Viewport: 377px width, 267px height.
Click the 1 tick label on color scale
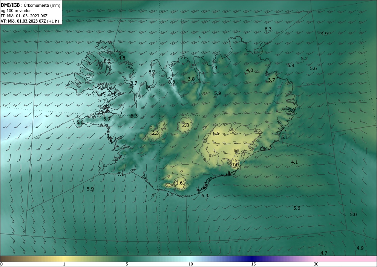pyautogui.click(x=64, y=264)
